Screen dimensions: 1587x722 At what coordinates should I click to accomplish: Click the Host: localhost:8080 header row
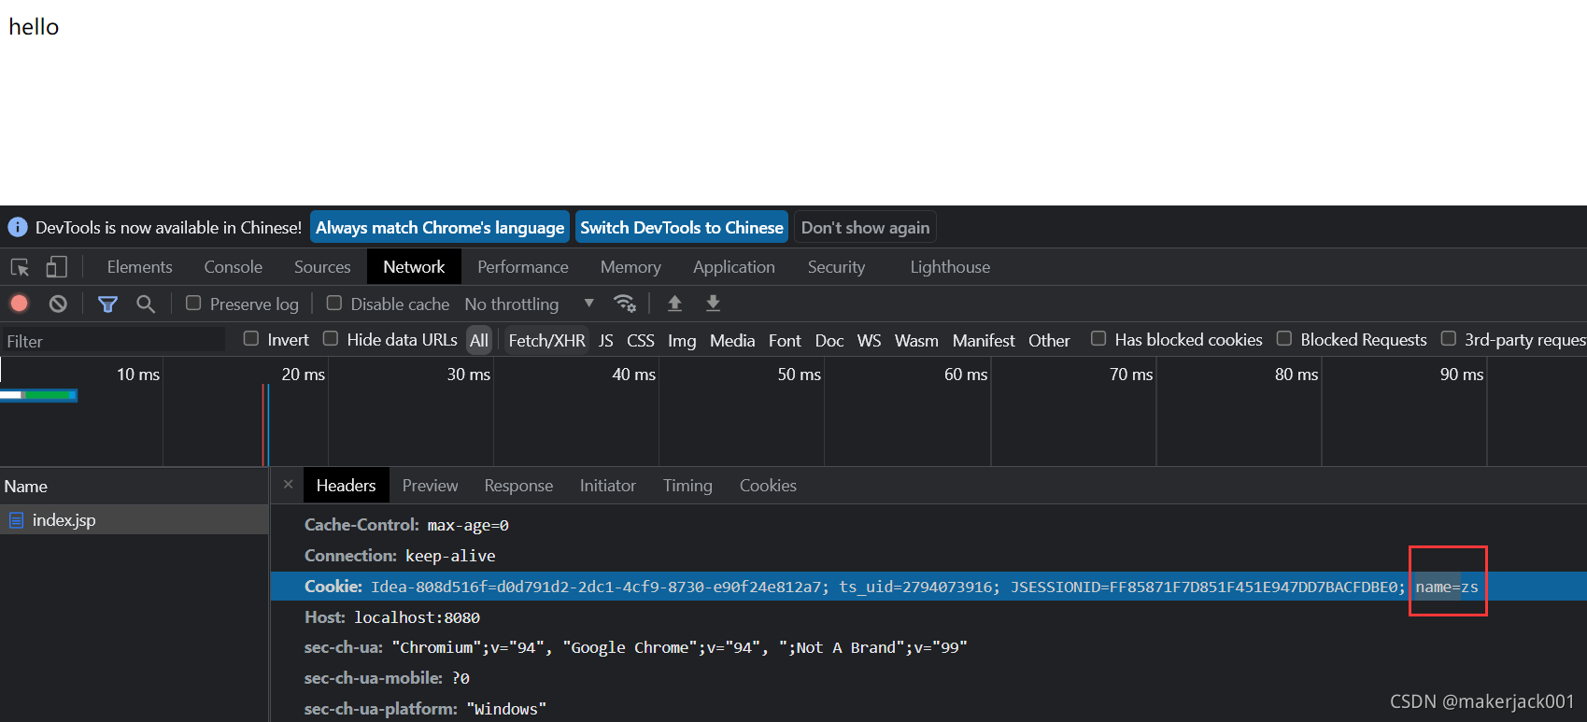click(x=928, y=617)
